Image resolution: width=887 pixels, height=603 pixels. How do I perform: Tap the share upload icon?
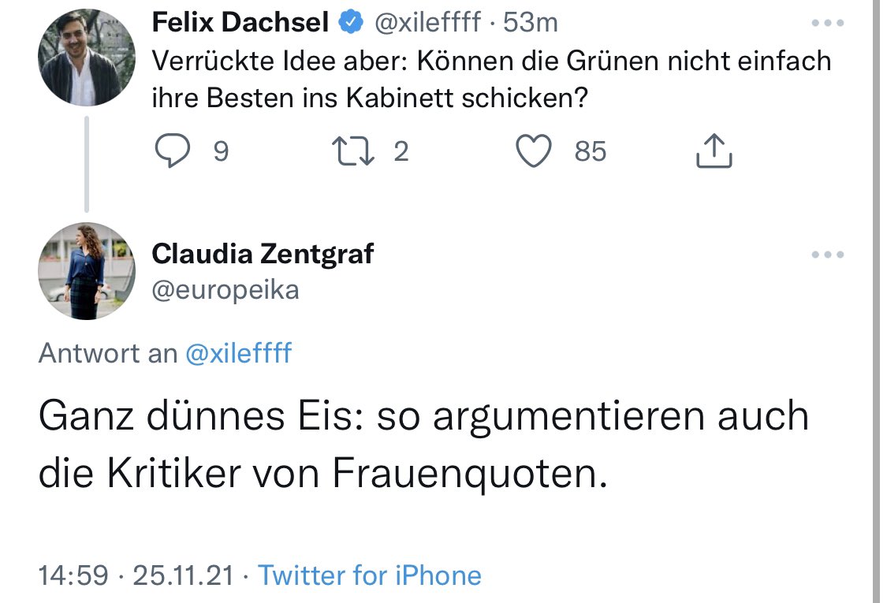click(x=714, y=151)
